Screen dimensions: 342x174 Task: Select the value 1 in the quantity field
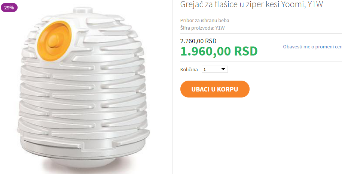(x=205, y=69)
